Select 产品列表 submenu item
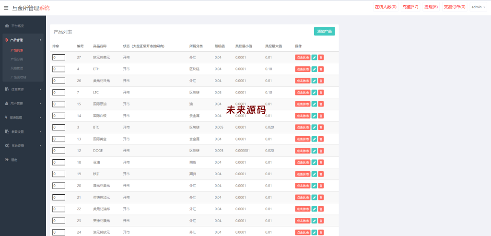 [17, 50]
